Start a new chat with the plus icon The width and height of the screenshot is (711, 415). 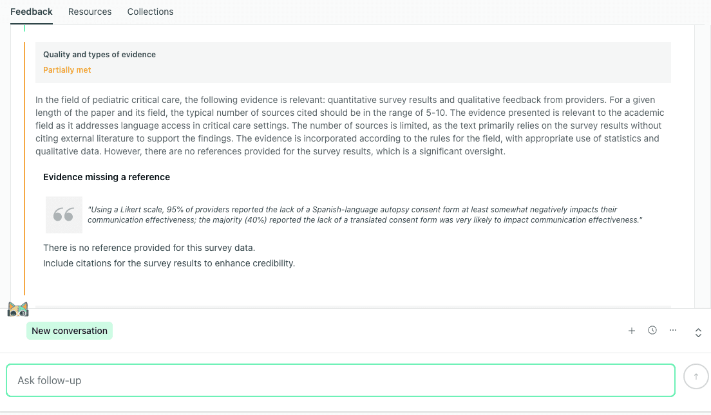click(632, 330)
